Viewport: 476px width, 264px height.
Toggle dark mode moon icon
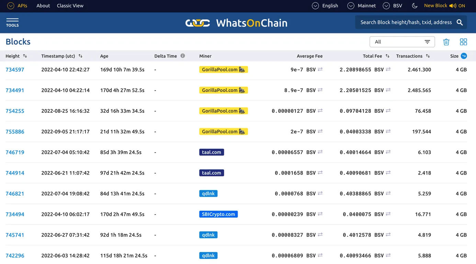coord(415,5)
